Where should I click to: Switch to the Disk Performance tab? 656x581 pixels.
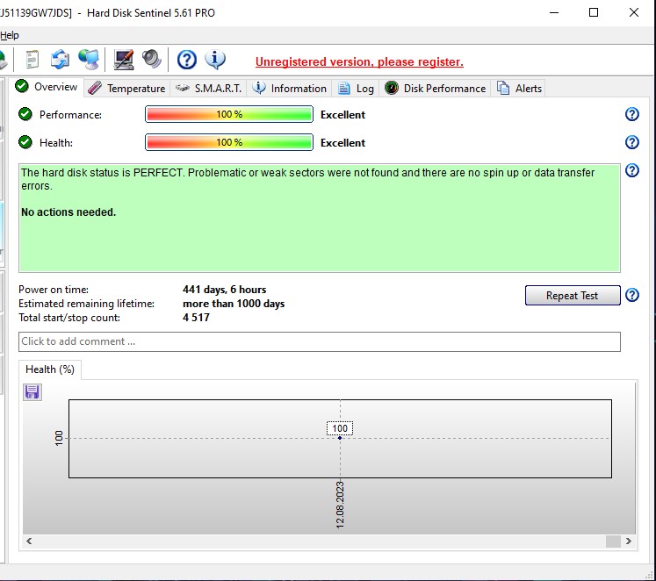436,88
